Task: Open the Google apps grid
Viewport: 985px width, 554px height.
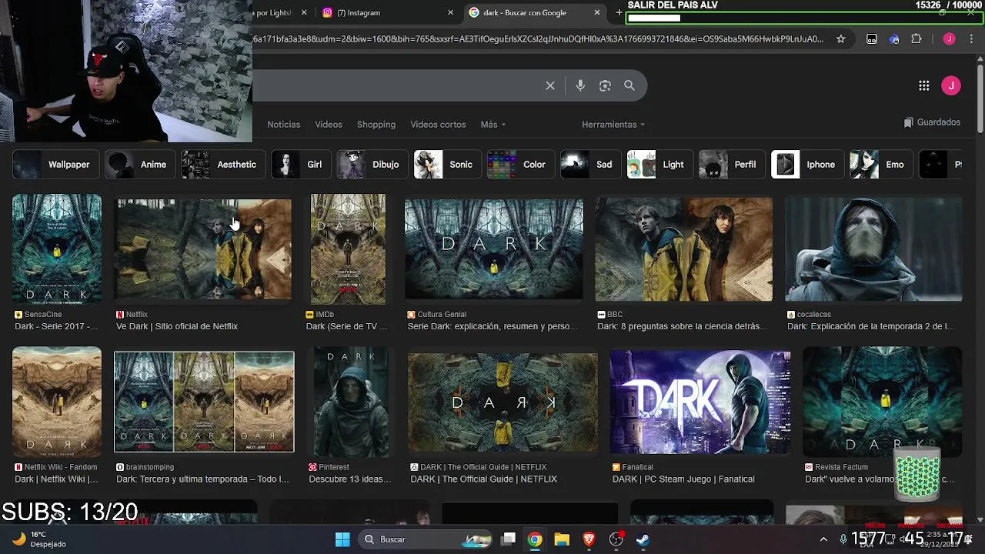Action: coord(924,85)
